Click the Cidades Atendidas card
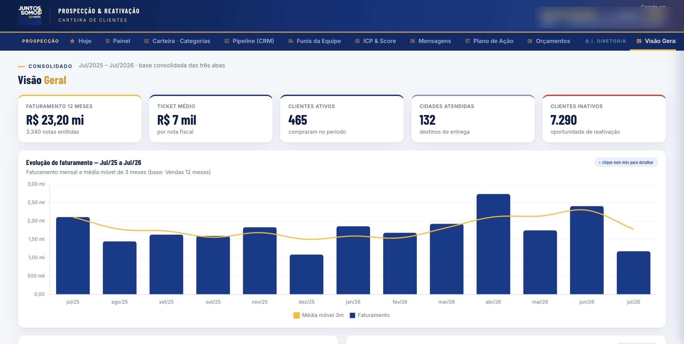 click(473, 119)
